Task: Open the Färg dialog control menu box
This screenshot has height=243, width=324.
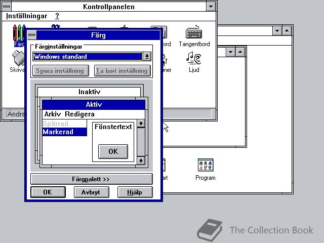Action: click(31, 35)
